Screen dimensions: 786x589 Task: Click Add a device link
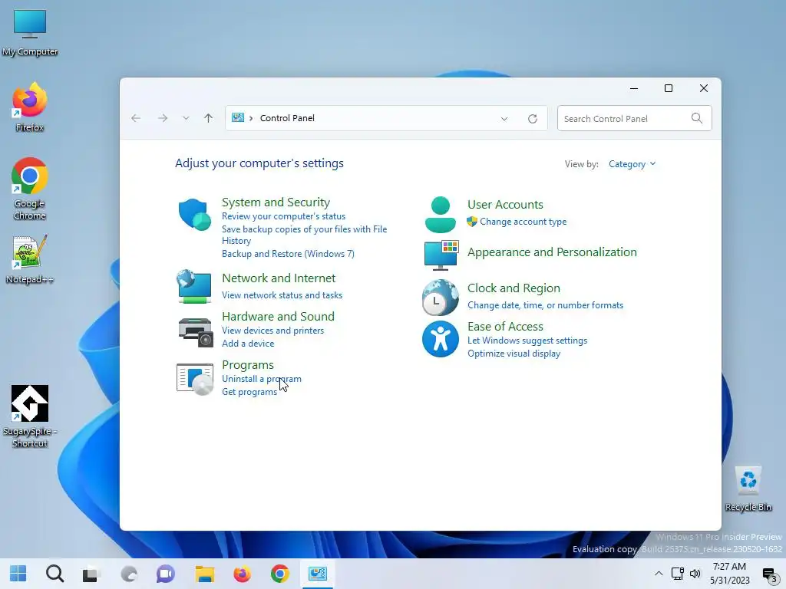coord(248,344)
